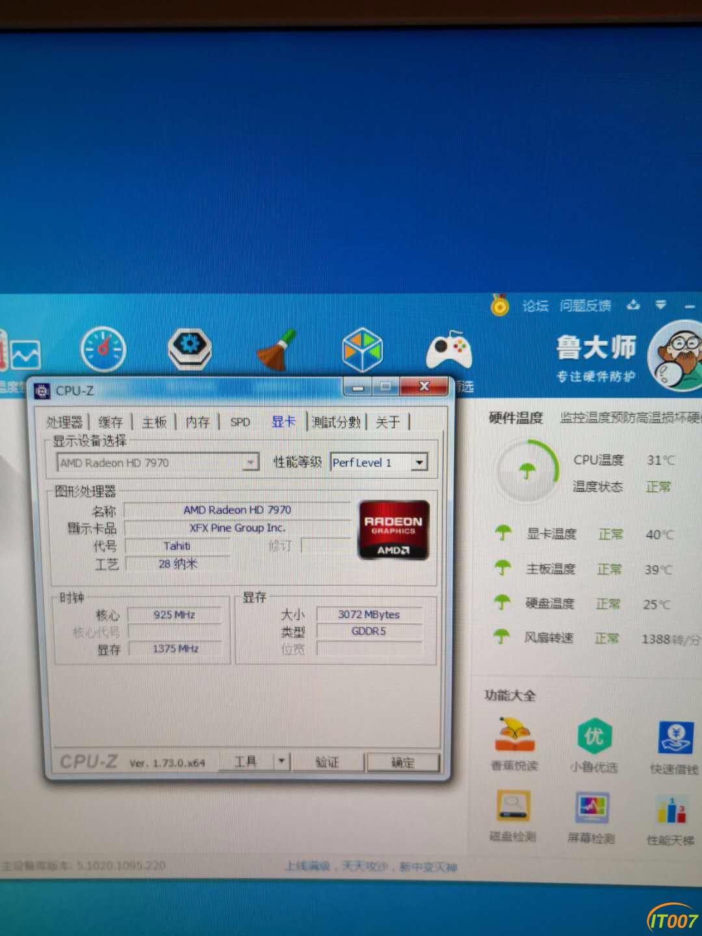Click the GDDR5 memory type field
Viewport: 702px width, 936px height.
[369, 631]
